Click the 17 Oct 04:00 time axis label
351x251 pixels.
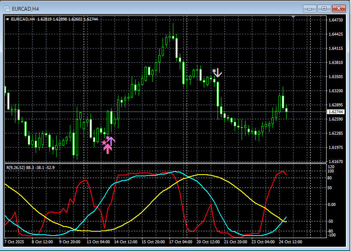pyautogui.click(x=180, y=242)
